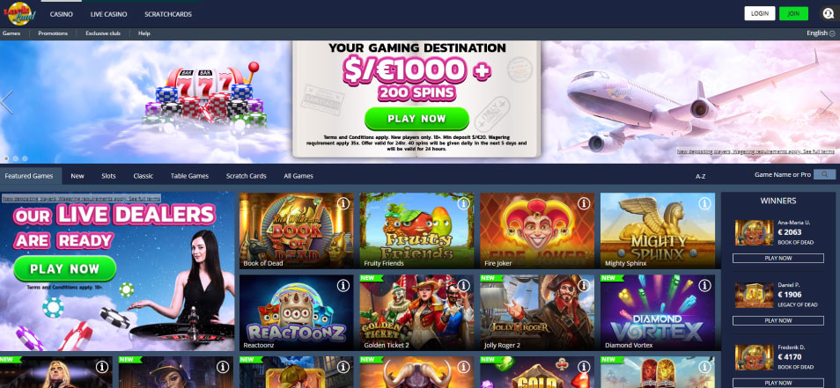This screenshot has height=388, width=840.
Task: Expand the English language dropdown
Action: [x=821, y=33]
